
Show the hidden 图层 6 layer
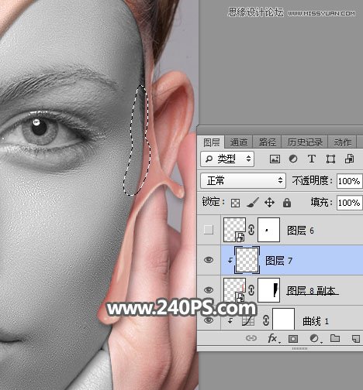click(x=209, y=230)
